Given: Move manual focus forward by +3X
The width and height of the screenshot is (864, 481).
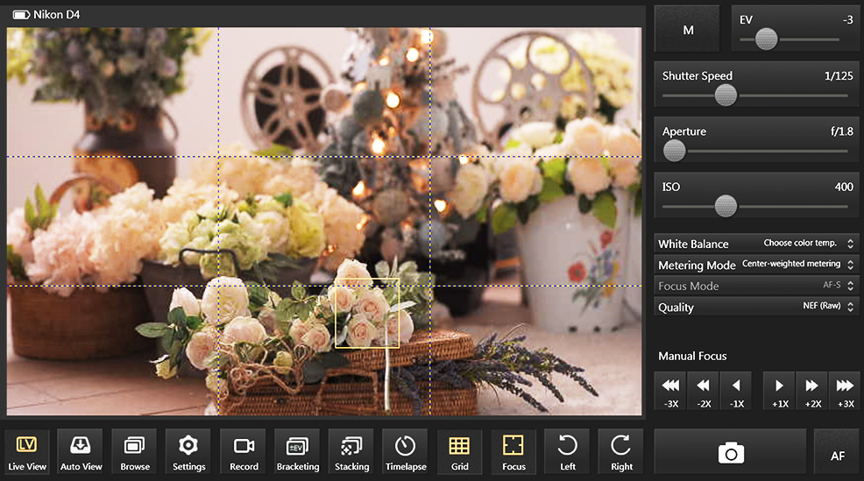Looking at the screenshot, I should click(x=846, y=391).
